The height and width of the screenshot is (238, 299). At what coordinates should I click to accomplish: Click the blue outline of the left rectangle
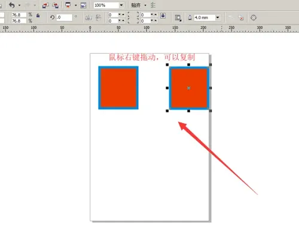click(x=99, y=88)
